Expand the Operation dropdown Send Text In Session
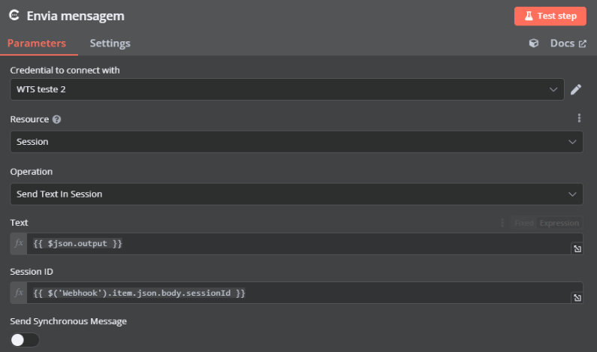 pyautogui.click(x=296, y=194)
